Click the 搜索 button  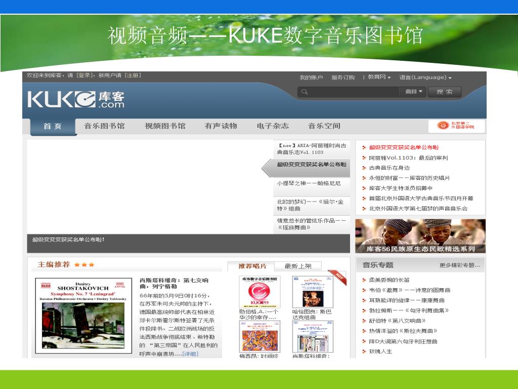point(444,92)
